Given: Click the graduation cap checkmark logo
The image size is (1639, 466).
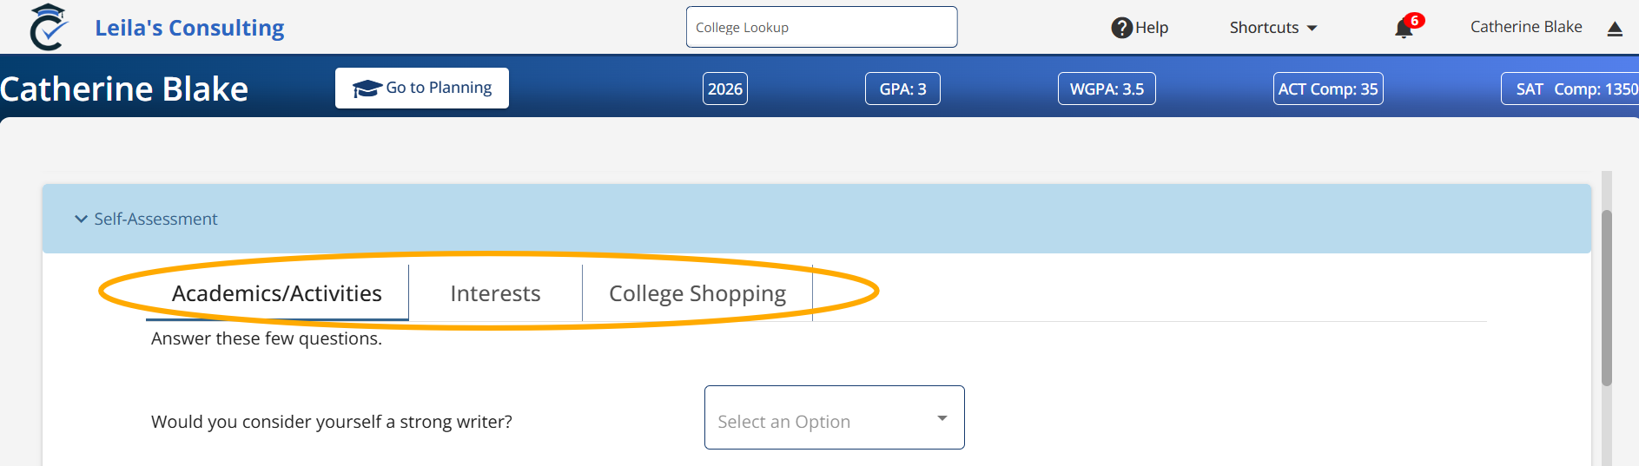Looking at the screenshot, I should (49, 27).
